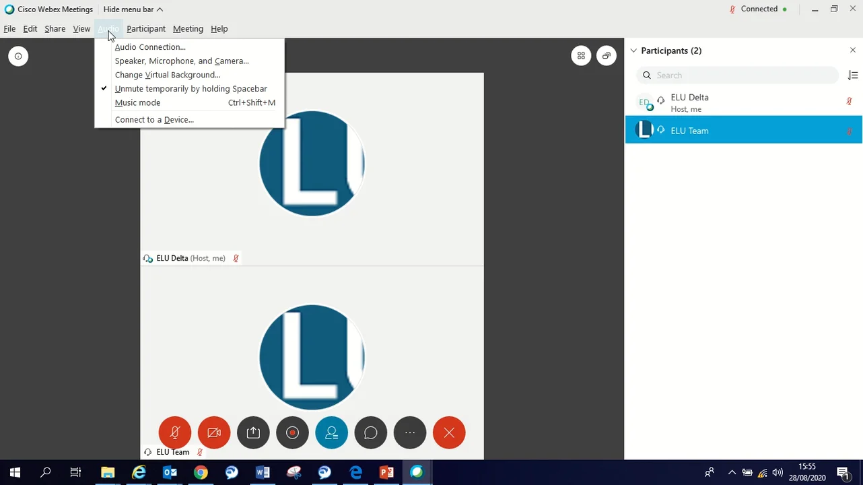Open Windows Start menu

pos(15,472)
